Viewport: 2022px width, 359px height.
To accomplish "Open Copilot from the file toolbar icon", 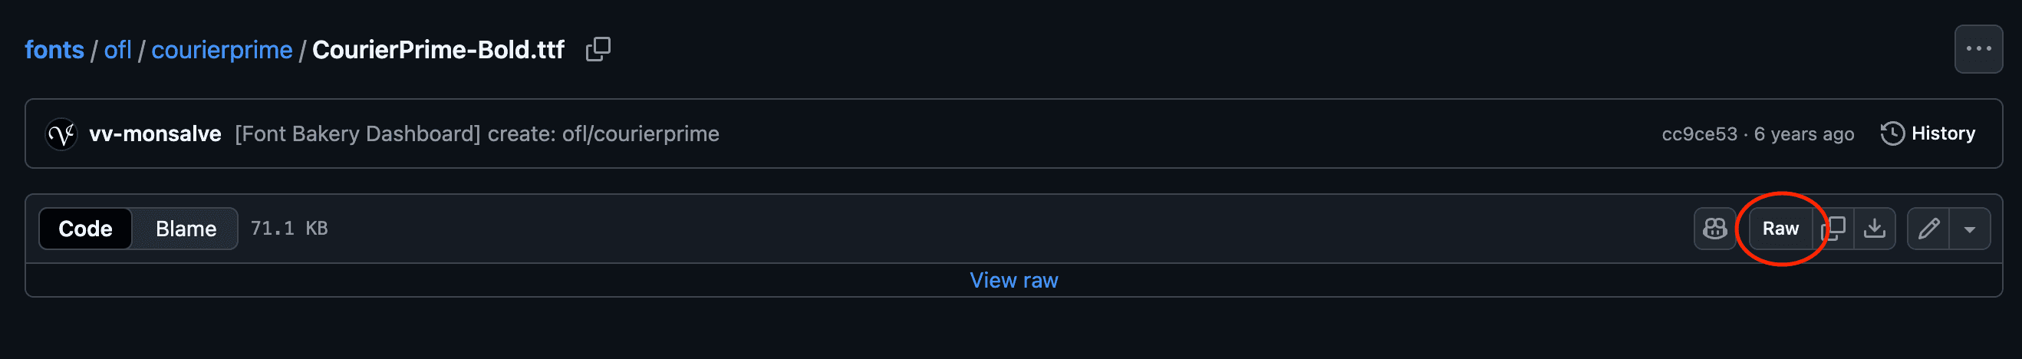I will pos(1714,229).
